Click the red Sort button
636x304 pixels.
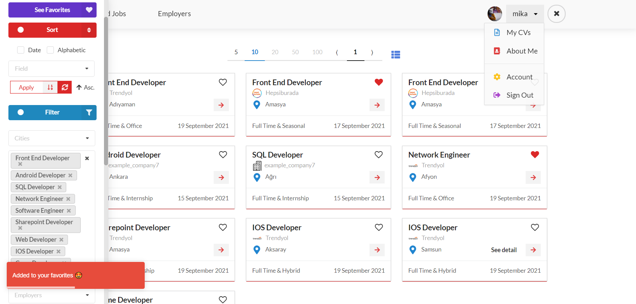(52, 30)
